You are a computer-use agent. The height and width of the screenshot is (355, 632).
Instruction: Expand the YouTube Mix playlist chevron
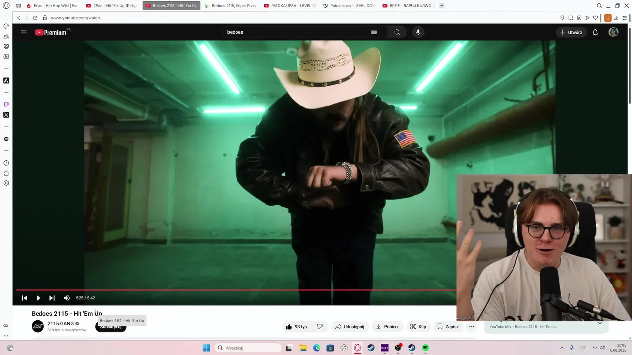click(x=600, y=323)
